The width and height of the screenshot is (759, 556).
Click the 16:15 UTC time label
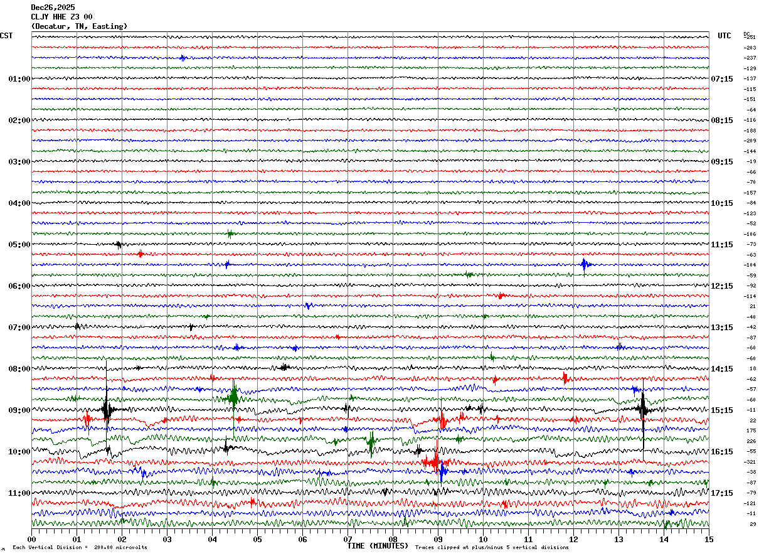click(722, 452)
